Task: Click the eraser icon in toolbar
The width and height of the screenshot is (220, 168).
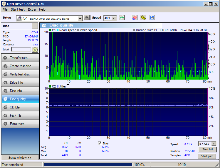Action: tap(134, 18)
